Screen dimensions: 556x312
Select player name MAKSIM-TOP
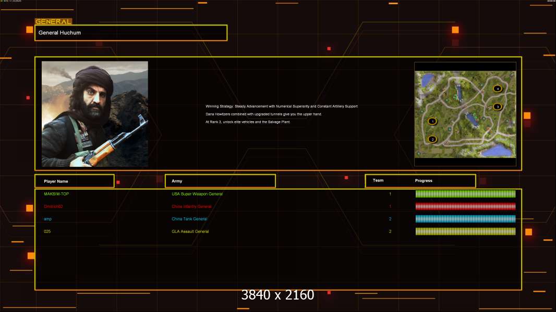(x=56, y=194)
